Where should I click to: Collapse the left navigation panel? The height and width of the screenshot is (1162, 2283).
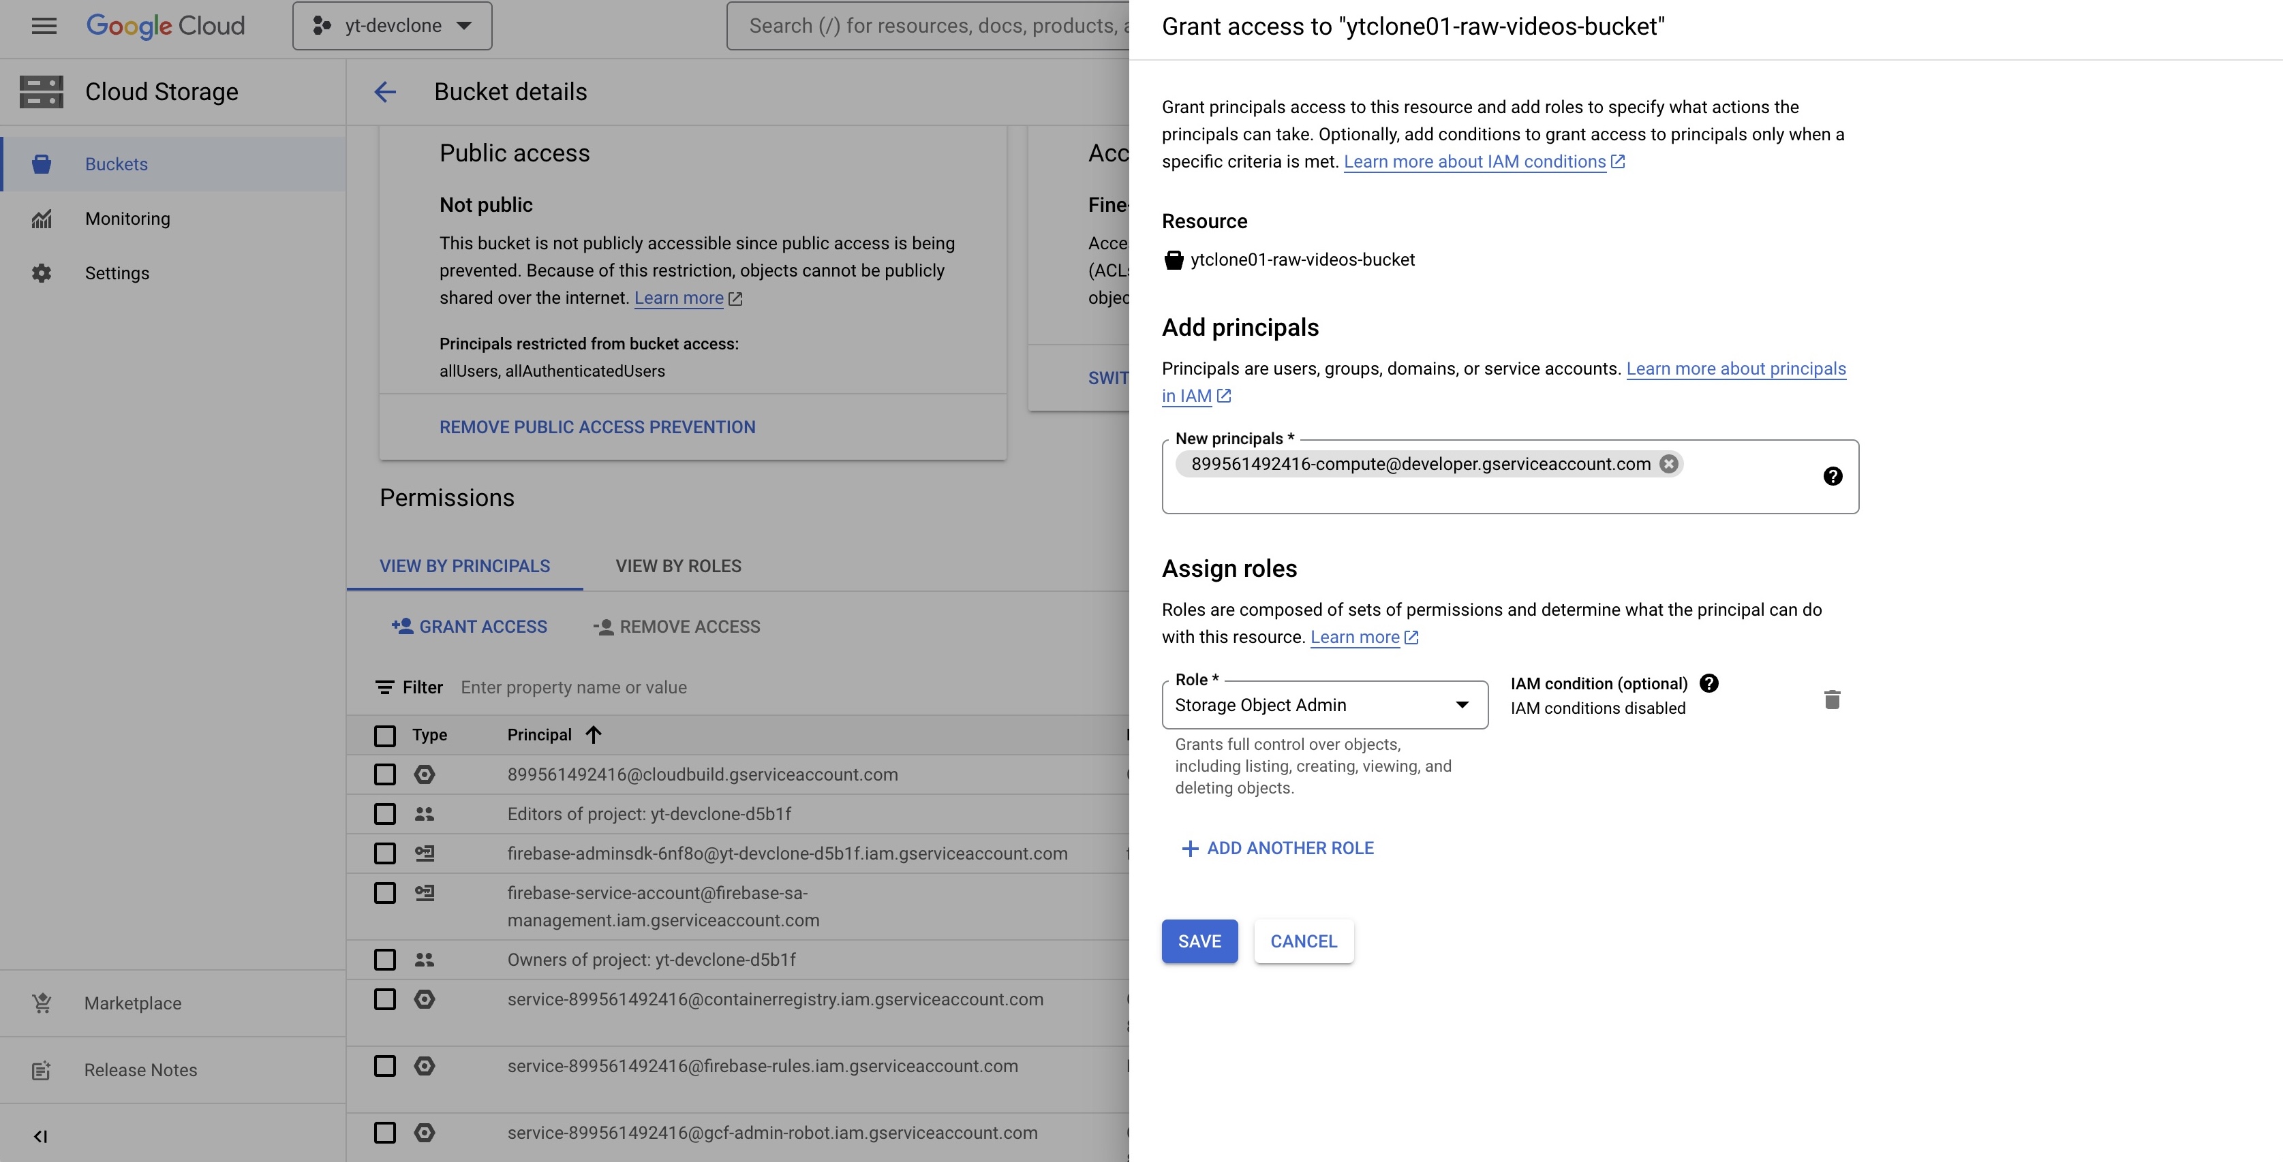[40, 1136]
